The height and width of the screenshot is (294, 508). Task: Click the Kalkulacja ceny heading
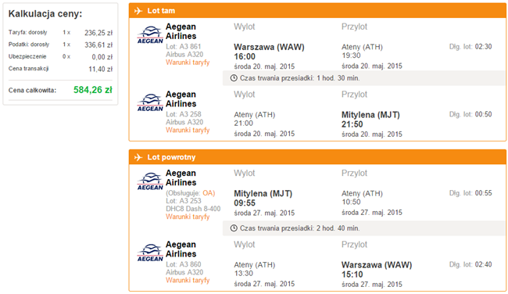tap(45, 14)
